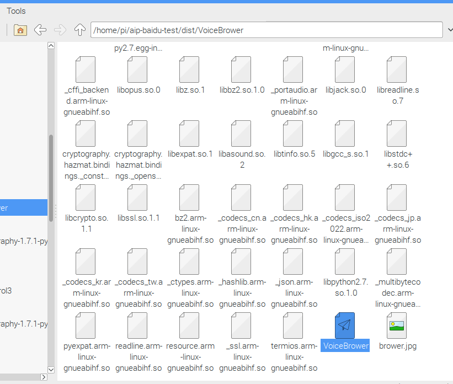Viewport: 453px width, 384px height.
Task: Select libz.so.1 file
Action: (190, 76)
